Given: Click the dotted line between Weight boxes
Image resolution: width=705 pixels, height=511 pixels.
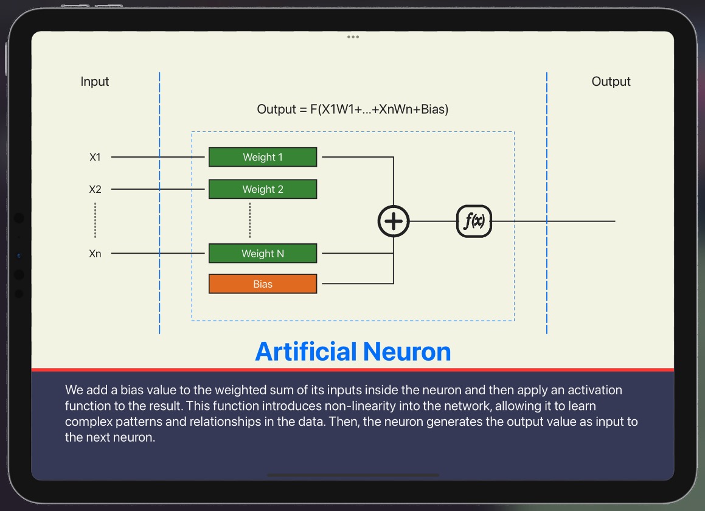Looking at the screenshot, I should pos(250,221).
